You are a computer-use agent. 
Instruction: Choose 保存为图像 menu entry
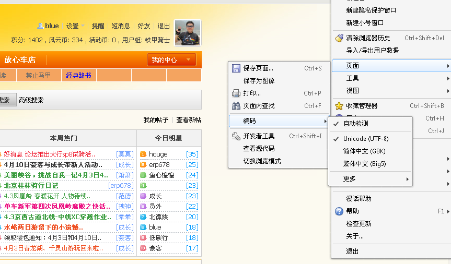click(279, 81)
